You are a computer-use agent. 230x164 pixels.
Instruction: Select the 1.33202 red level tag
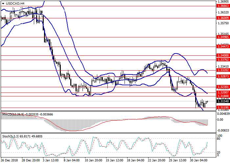click(223, 70)
